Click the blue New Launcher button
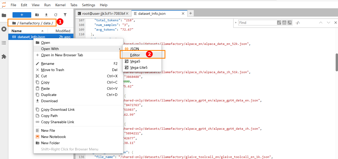 pyautogui.click(x=22, y=15)
